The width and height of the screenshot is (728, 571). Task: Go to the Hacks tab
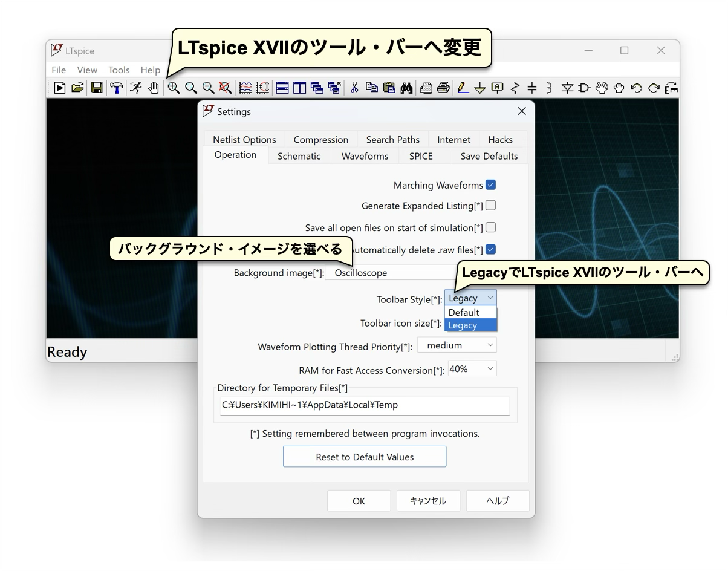501,140
